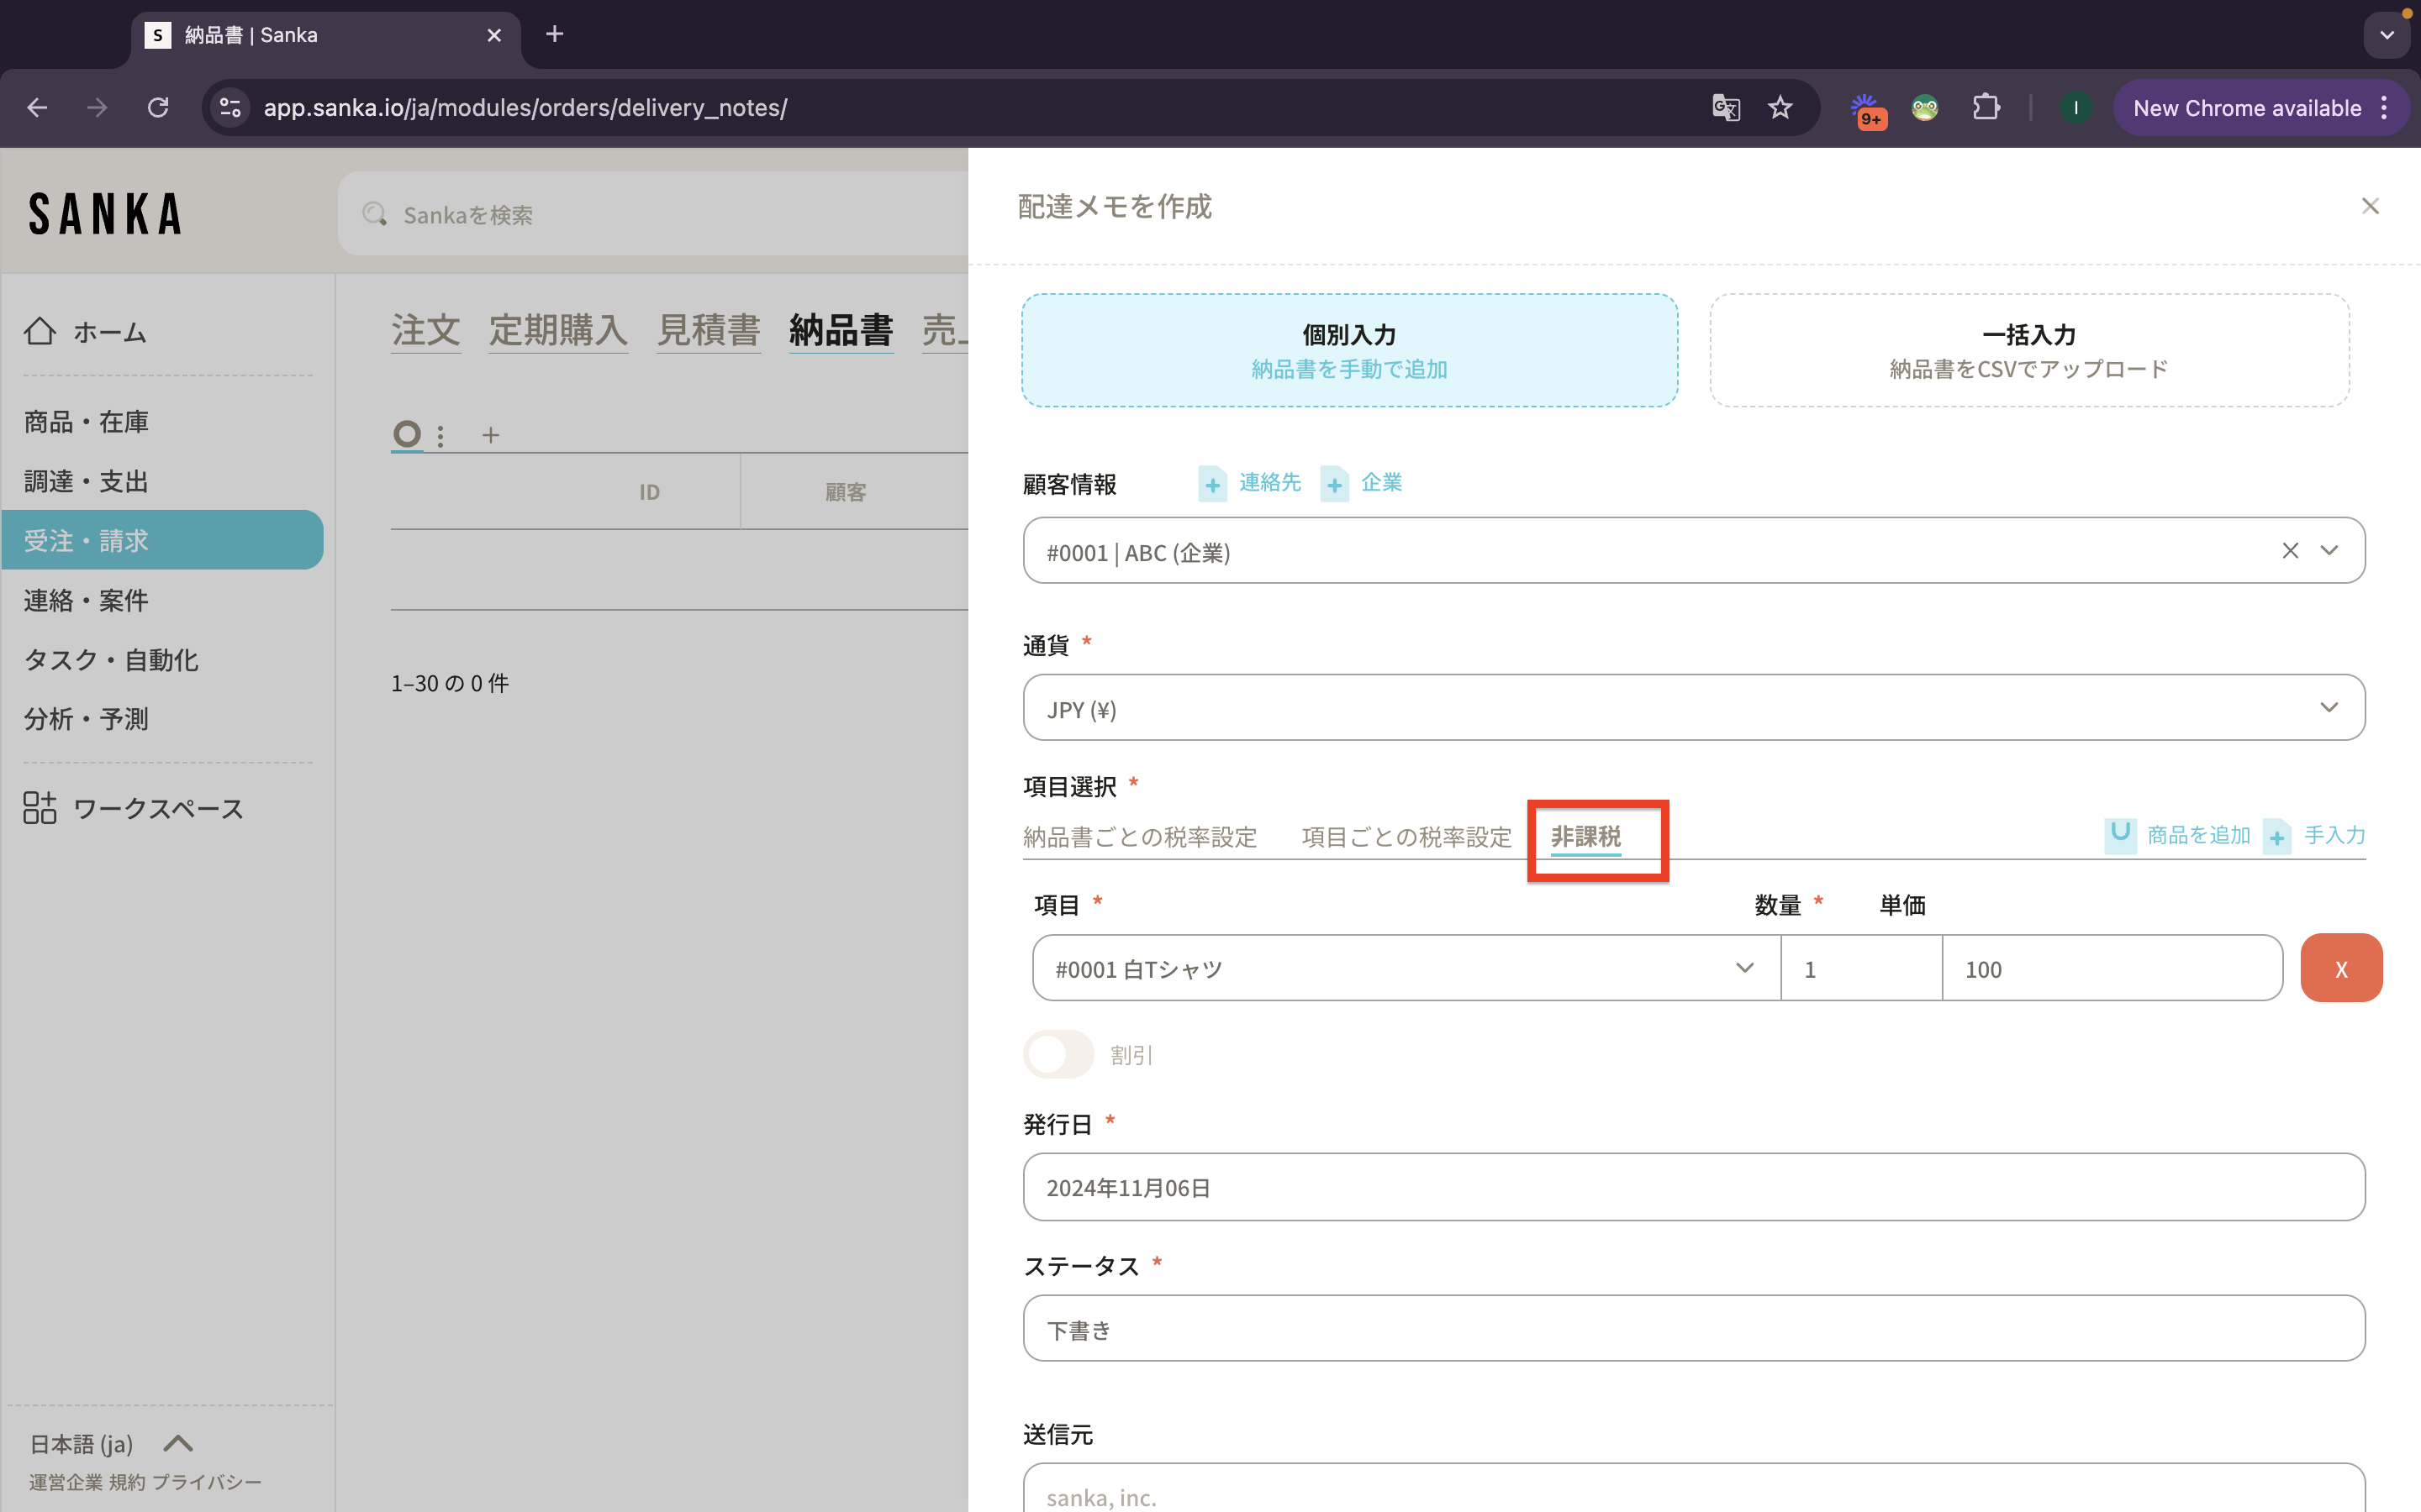Open the Workspace grid icon

tap(40, 807)
